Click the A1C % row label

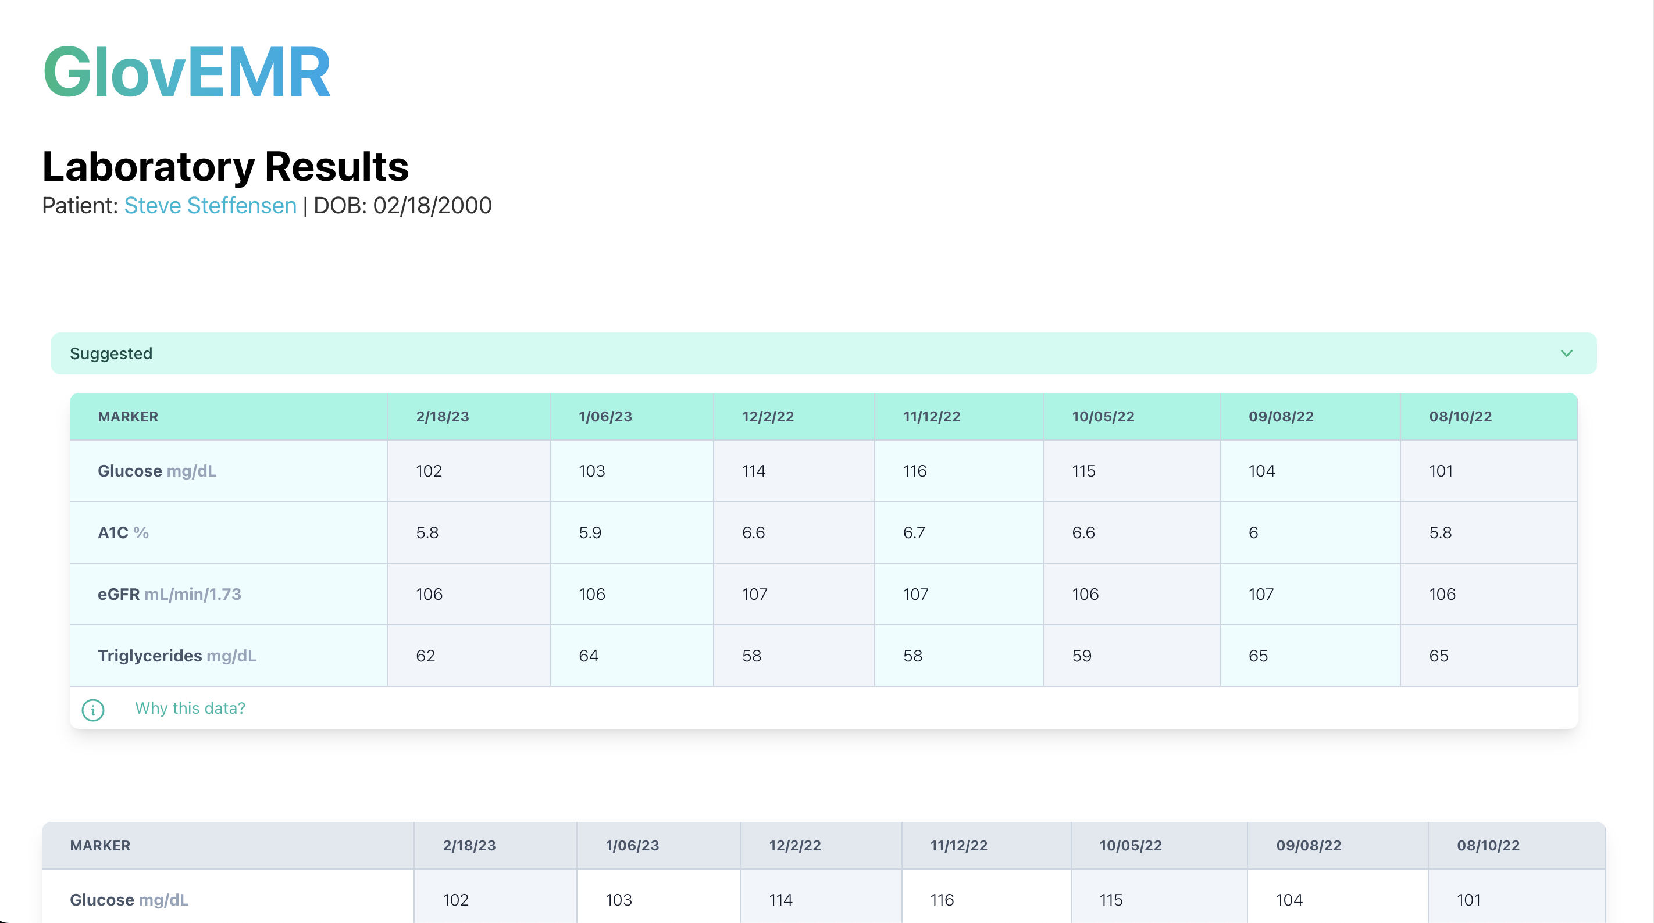click(123, 533)
